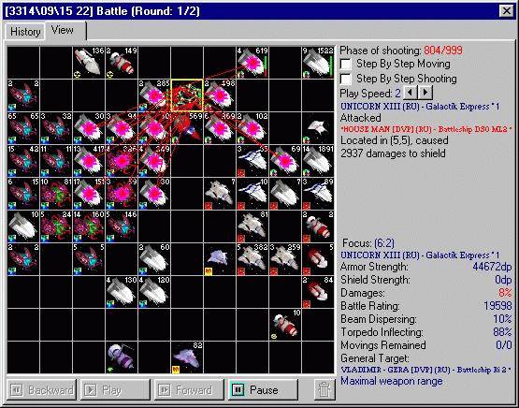Click 'HOUSE MAN [DVP]' battleship name
519x408 pixels.
(x=425, y=129)
